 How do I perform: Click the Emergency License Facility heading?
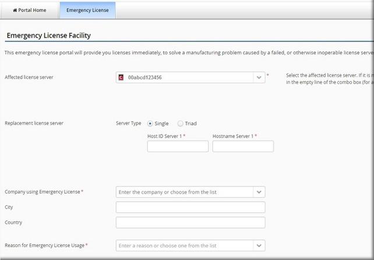tap(48, 36)
